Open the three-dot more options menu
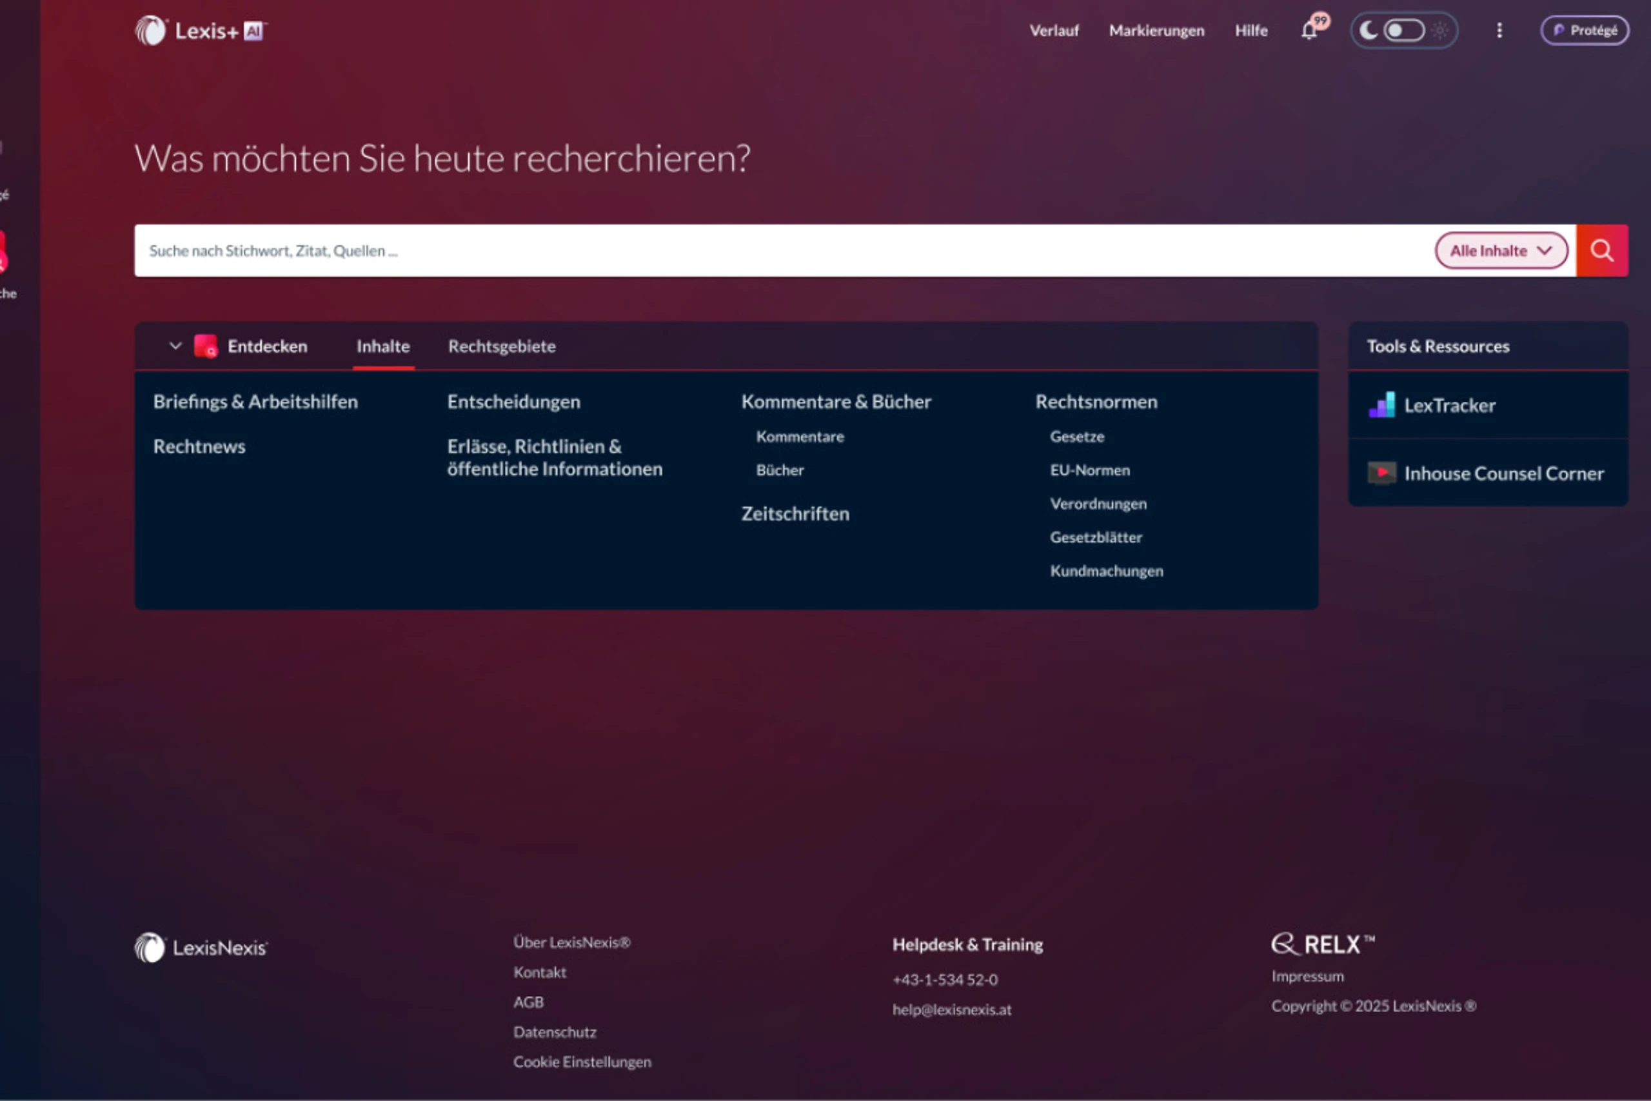The width and height of the screenshot is (1651, 1101). coord(1499,30)
